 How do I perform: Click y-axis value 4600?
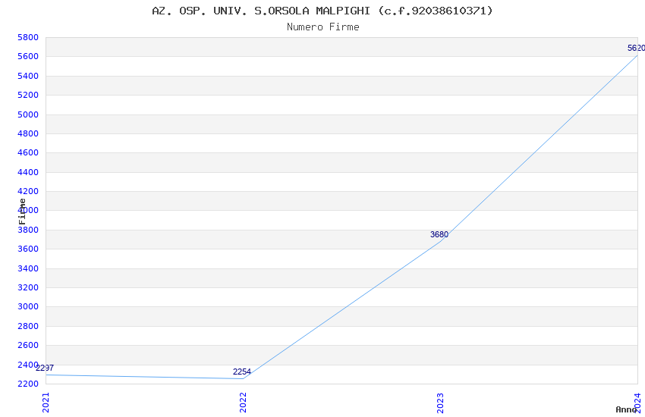[28, 153]
